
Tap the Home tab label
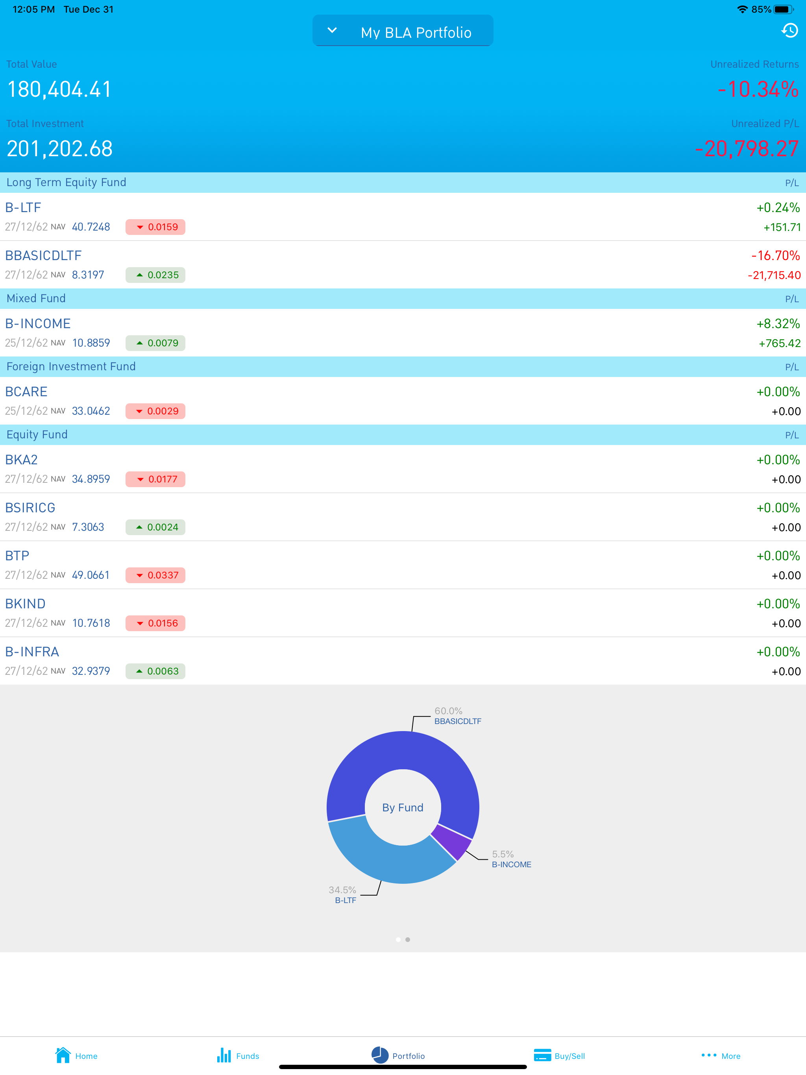86,1056
